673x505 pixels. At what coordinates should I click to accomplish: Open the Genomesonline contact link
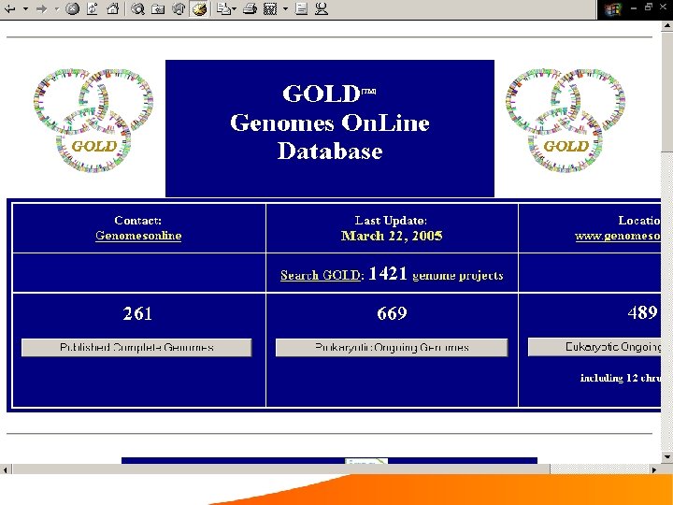(x=138, y=236)
